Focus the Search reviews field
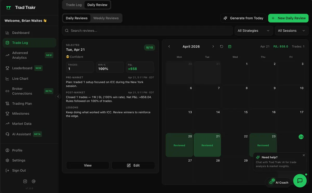Screen dimensions: 312x193 (147, 31)
